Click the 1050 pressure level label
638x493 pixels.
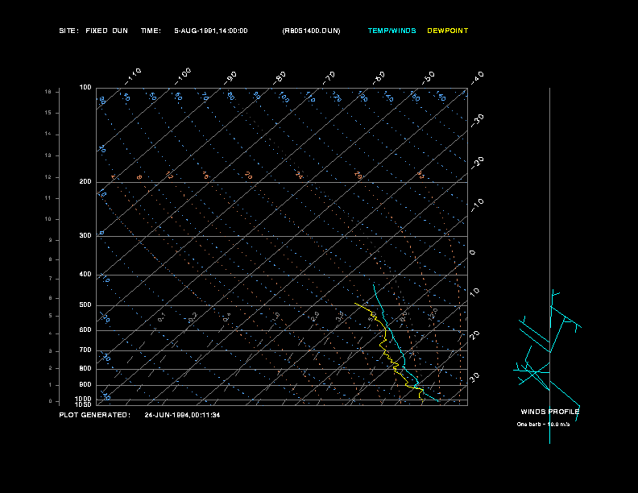click(84, 404)
